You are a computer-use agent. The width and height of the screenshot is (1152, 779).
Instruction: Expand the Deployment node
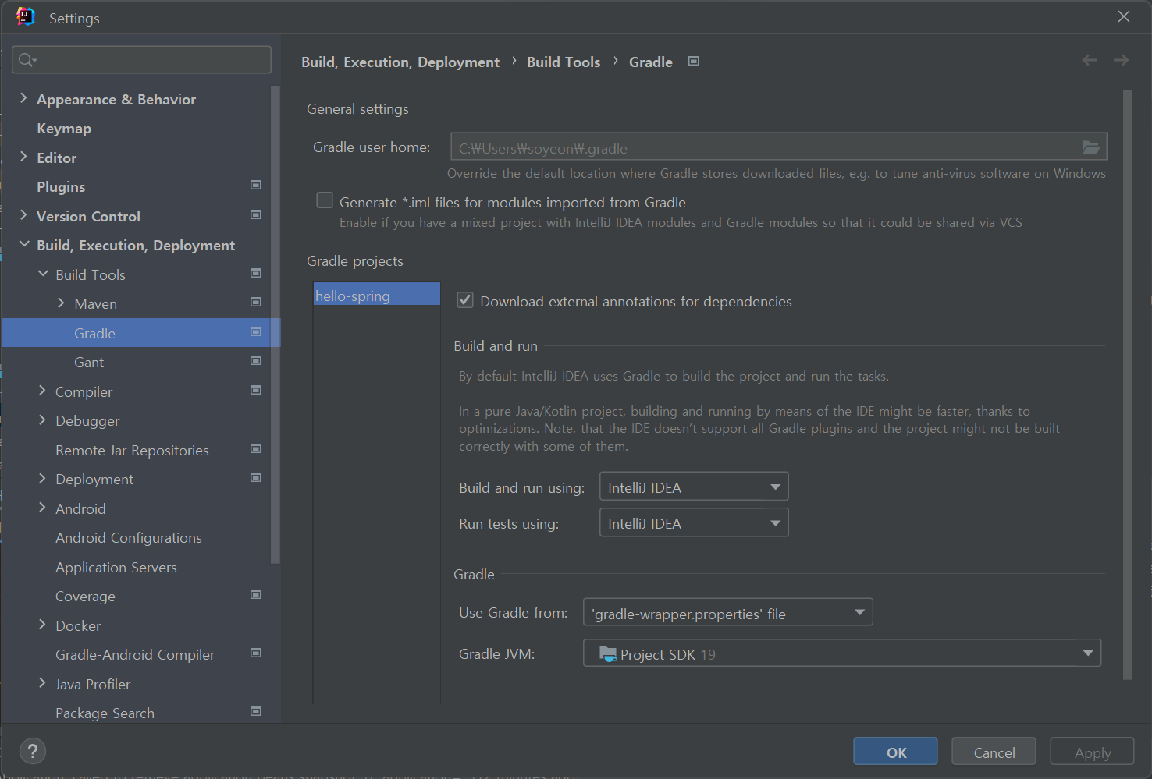(42, 478)
